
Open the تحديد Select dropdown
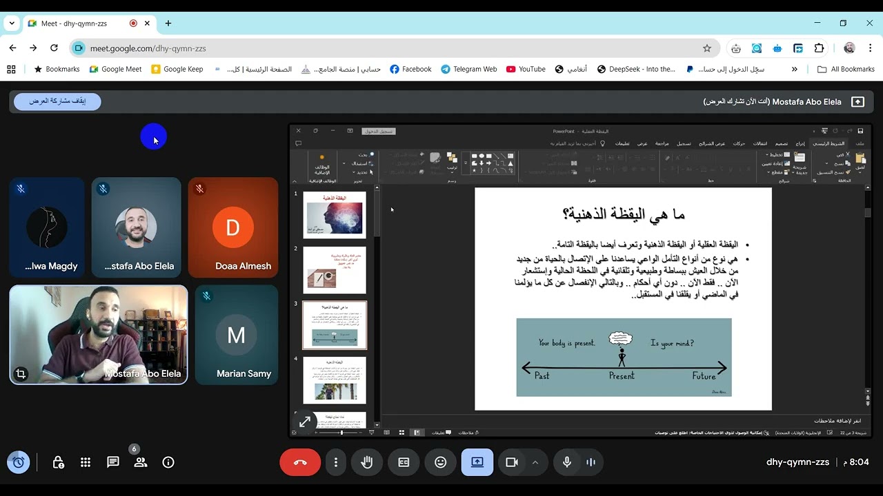(364, 172)
